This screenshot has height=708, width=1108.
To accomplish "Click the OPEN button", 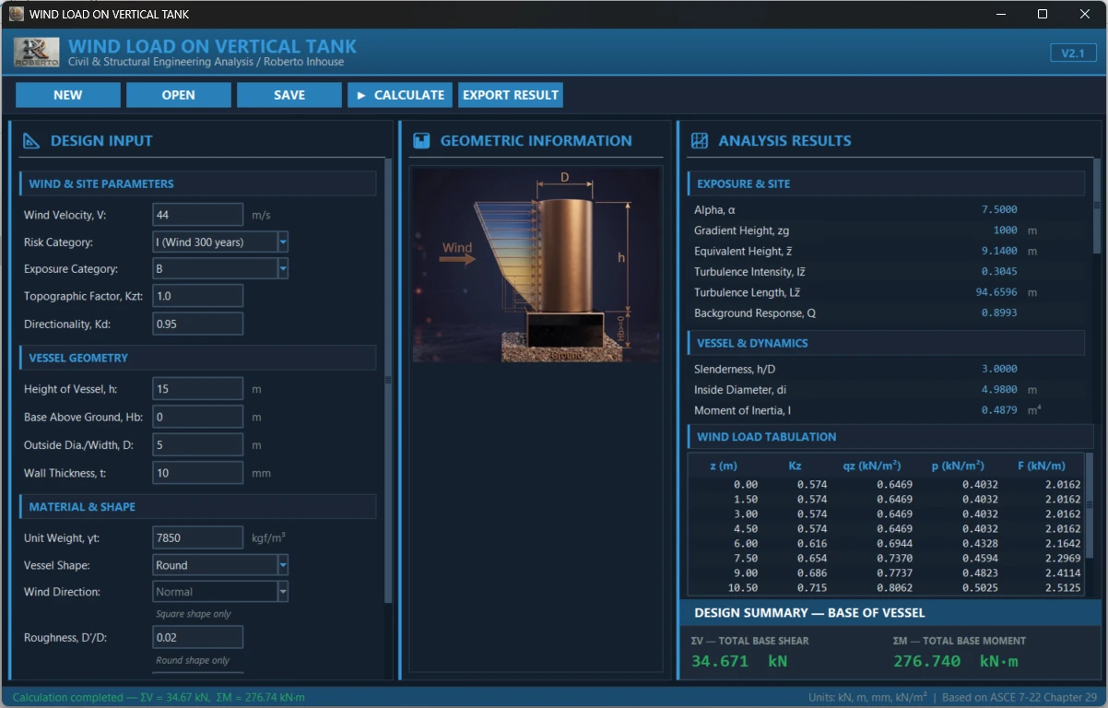I will pos(179,95).
